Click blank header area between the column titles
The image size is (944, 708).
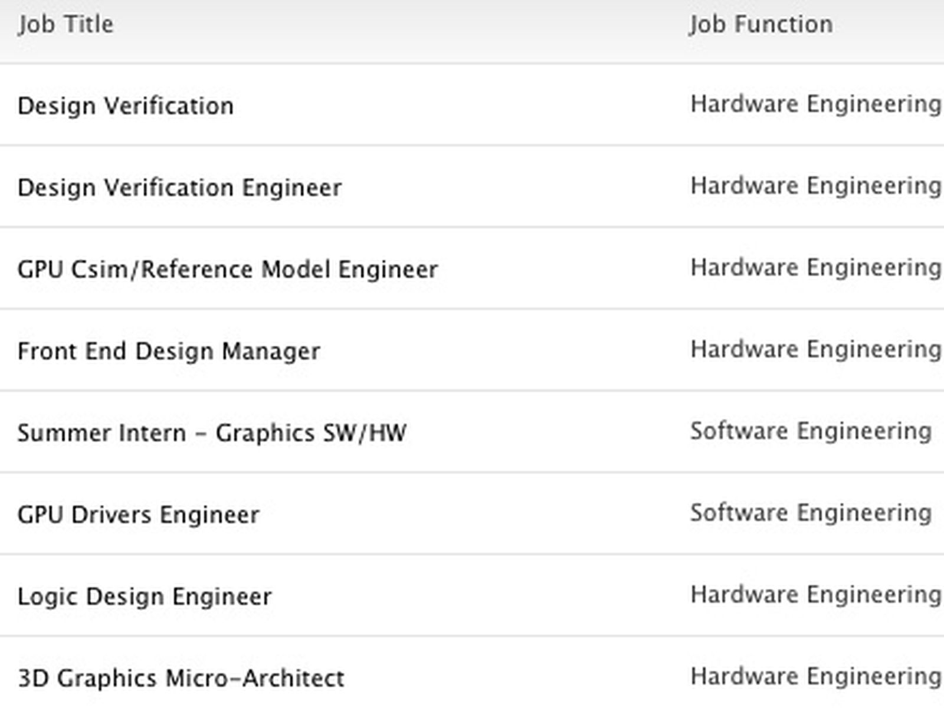click(x=401, y=25)
